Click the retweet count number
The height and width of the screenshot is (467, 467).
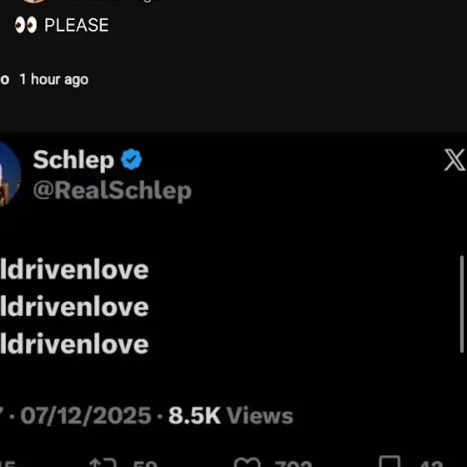[145, 464]
